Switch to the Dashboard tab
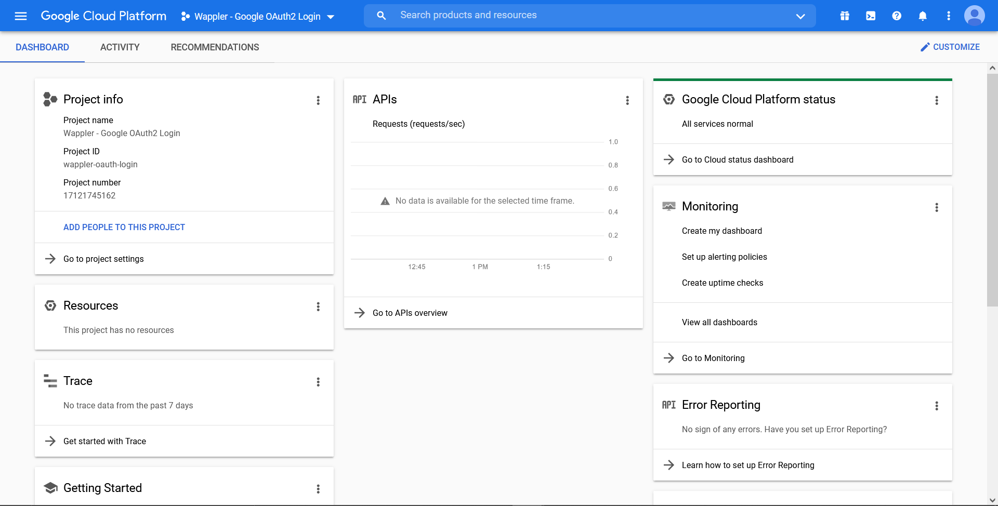 tap(42, 47)
